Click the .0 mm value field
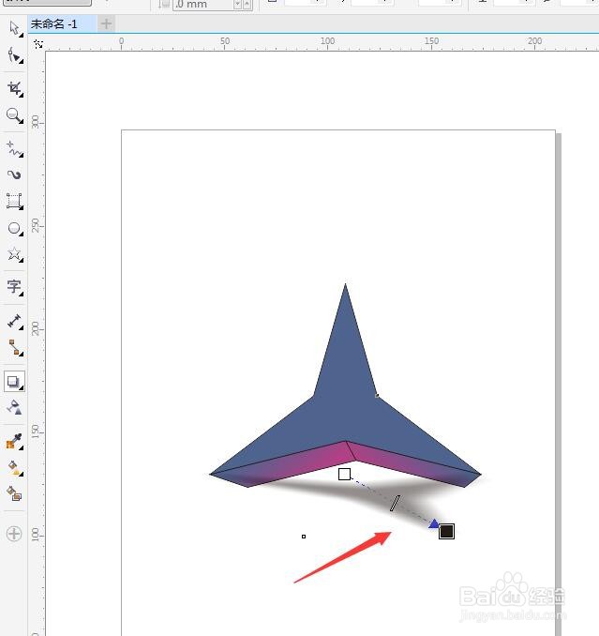The image size is (599, 636). [x=203, y=5]
